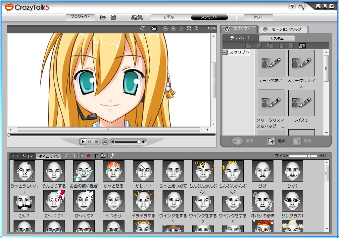The image size is (339, 238).
Task: Click the red record button
Action: coord(89,156)
